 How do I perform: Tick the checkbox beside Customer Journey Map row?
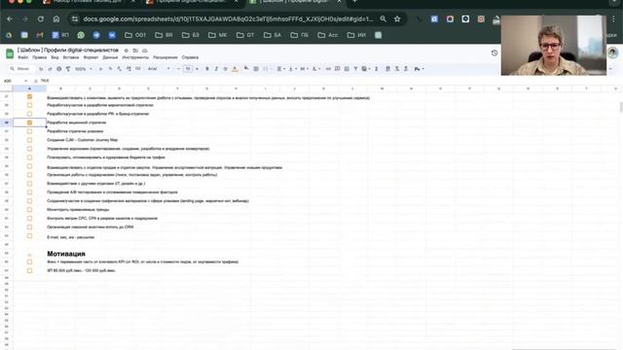coord(29,140)
